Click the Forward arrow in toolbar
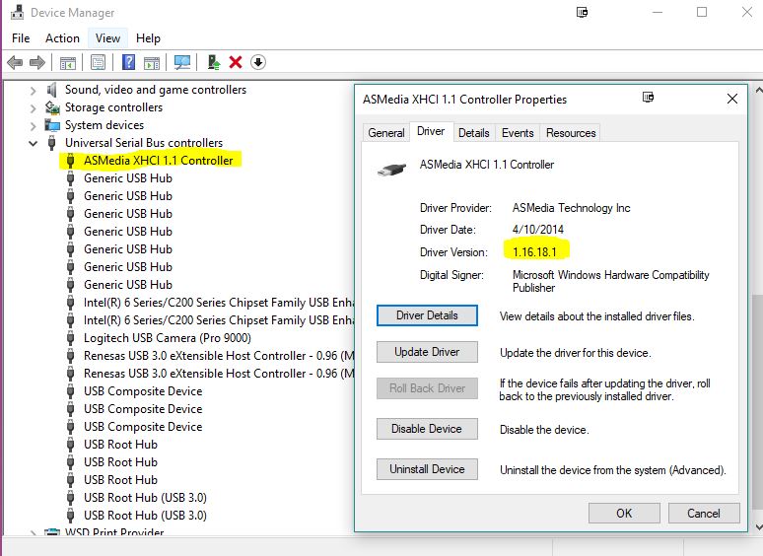The width and height of the screenshot is (763, 556). coord(37,62)
